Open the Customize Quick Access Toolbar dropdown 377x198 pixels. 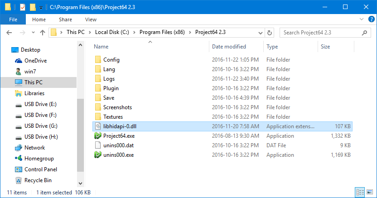(41, 8)
